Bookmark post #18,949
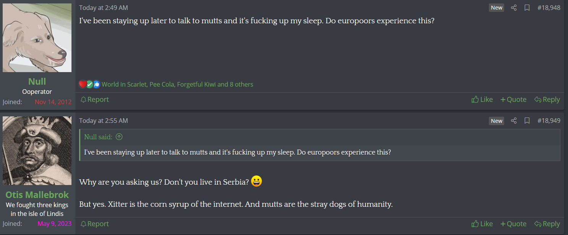The width and height of the screenshot is (568, 235). pyautogui.click(x=527, y=121)
